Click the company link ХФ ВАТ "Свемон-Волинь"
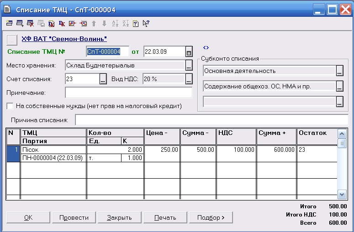This screenshot has height=232, width=354. 64,39
